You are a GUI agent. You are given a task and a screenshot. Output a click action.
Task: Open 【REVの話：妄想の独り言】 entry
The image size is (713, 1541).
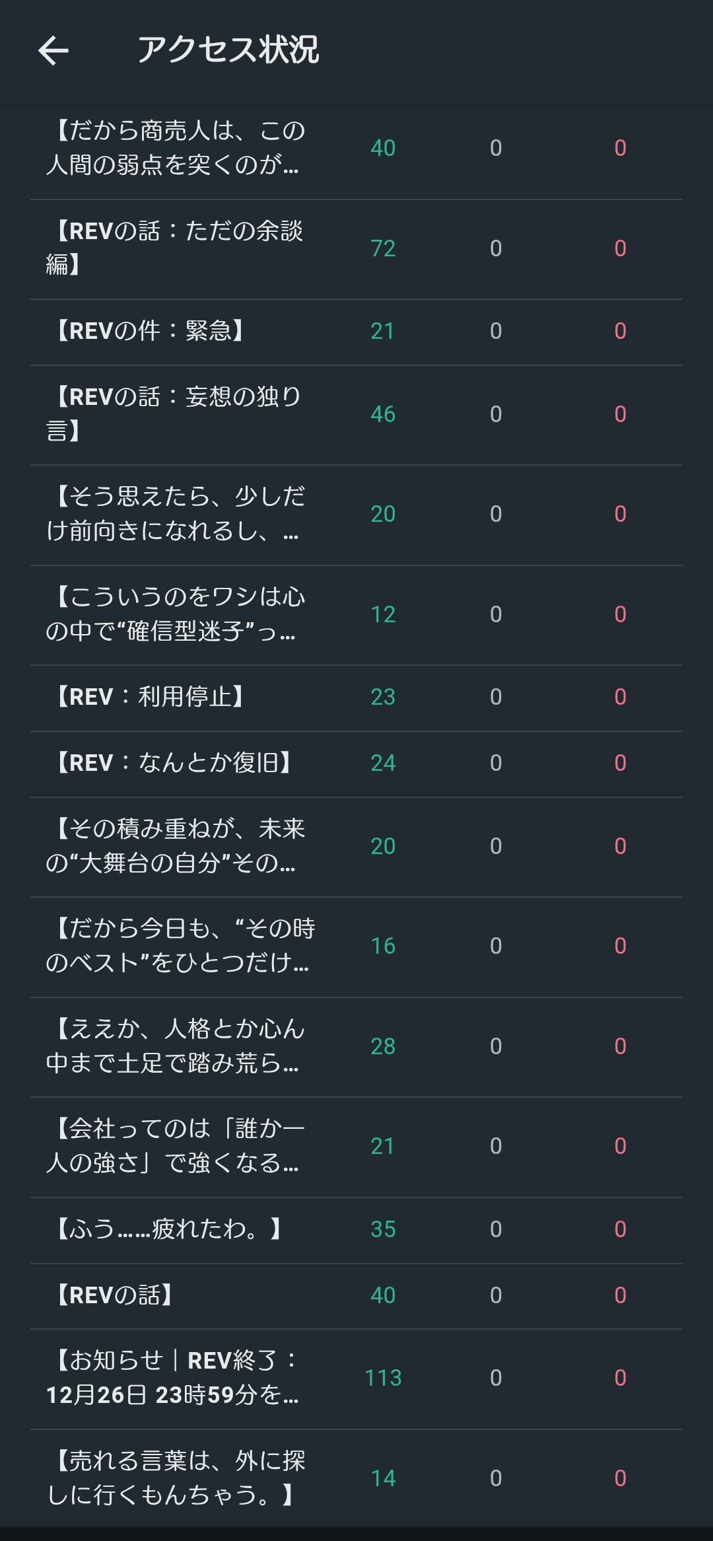(174, 413)
